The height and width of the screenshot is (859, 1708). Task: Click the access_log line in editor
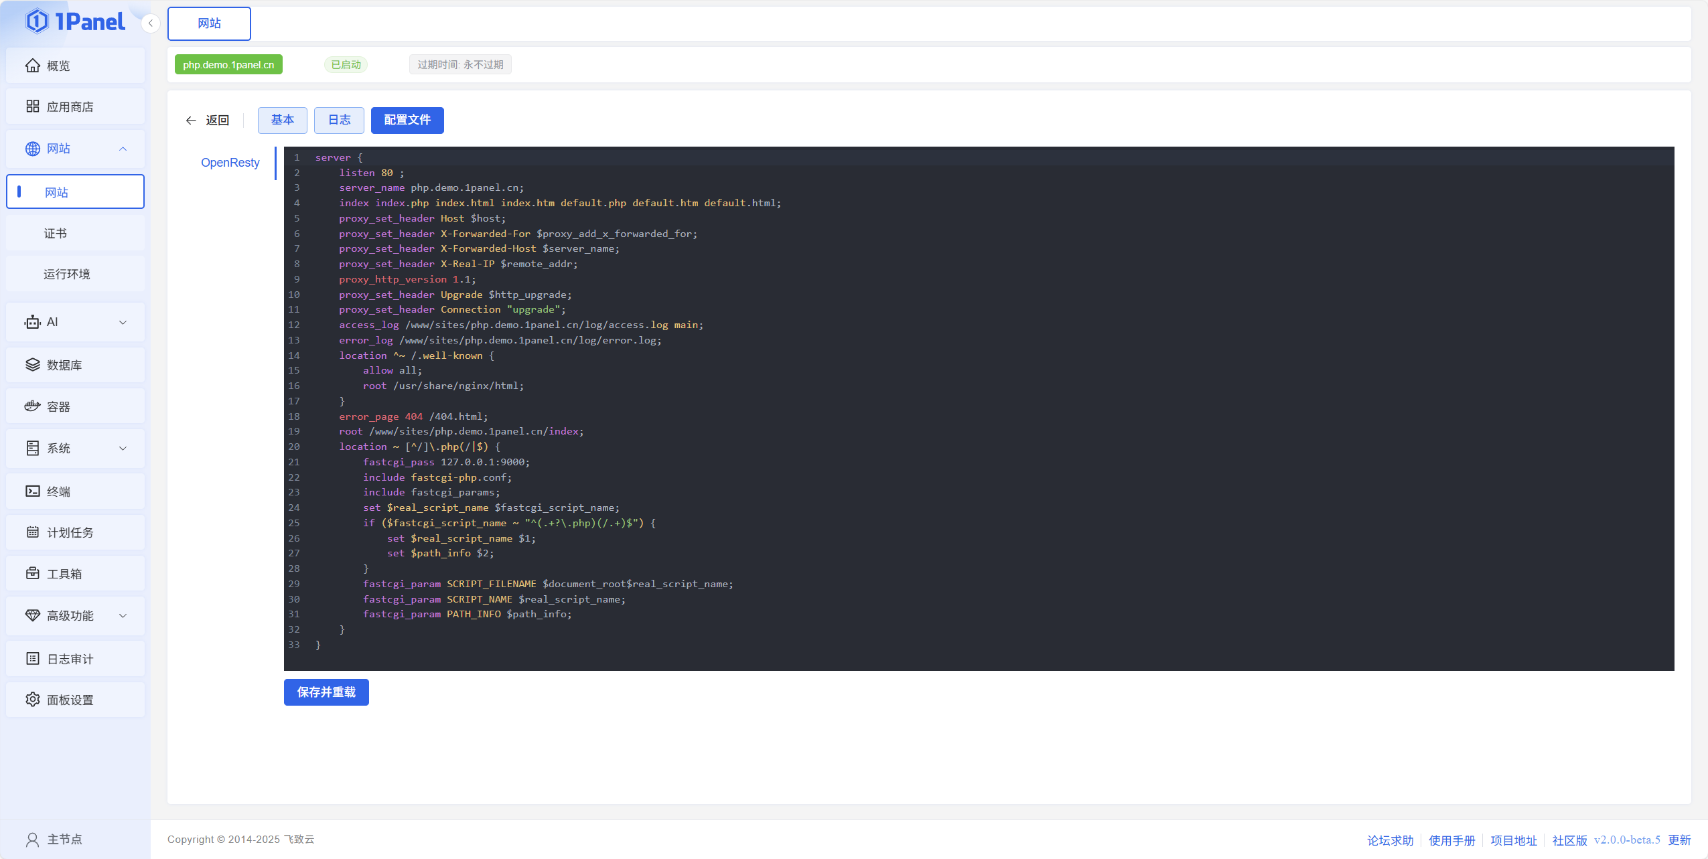[521, 325]
